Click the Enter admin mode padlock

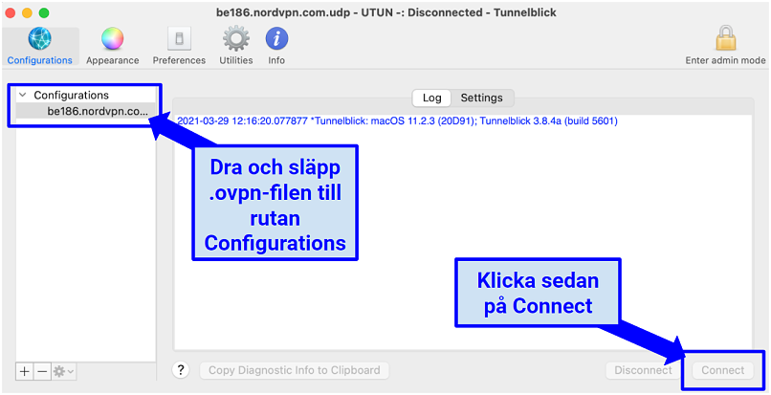pos(725,47)
